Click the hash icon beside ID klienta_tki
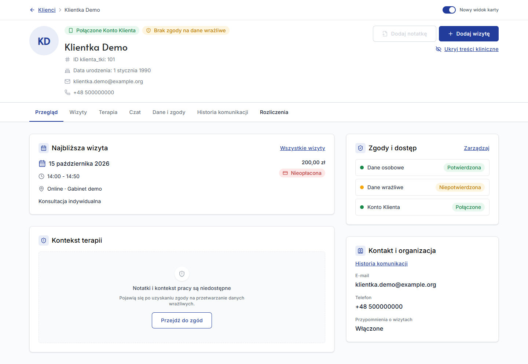The height and width of the screenshot is (364, 528). pyautogui.click(x=67, y=59)
